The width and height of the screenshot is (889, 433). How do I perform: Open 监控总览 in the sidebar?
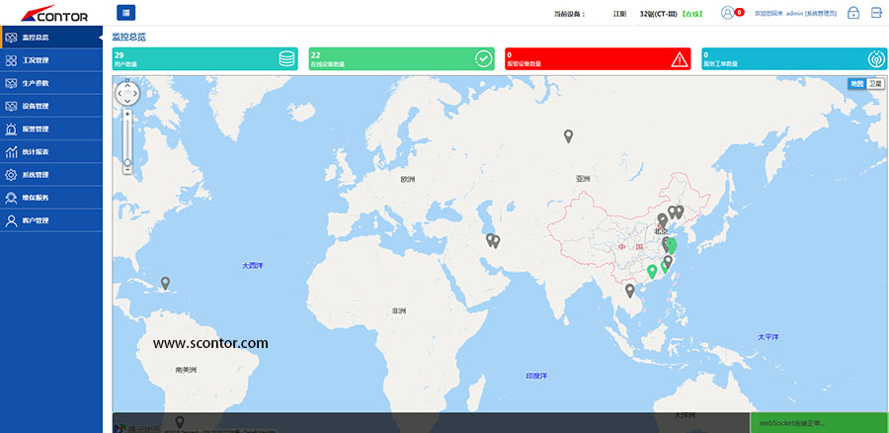tap(51, 38)
